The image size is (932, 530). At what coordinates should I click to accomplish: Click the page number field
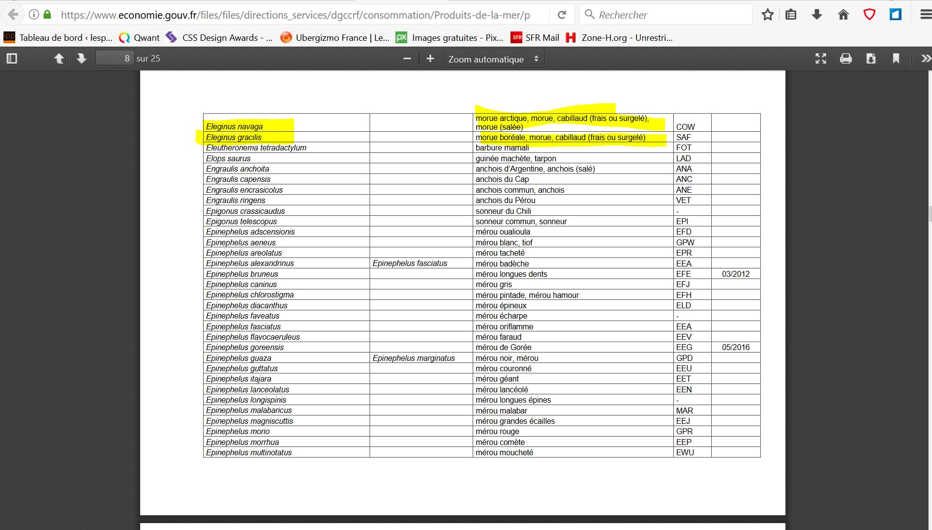(115, 59)
